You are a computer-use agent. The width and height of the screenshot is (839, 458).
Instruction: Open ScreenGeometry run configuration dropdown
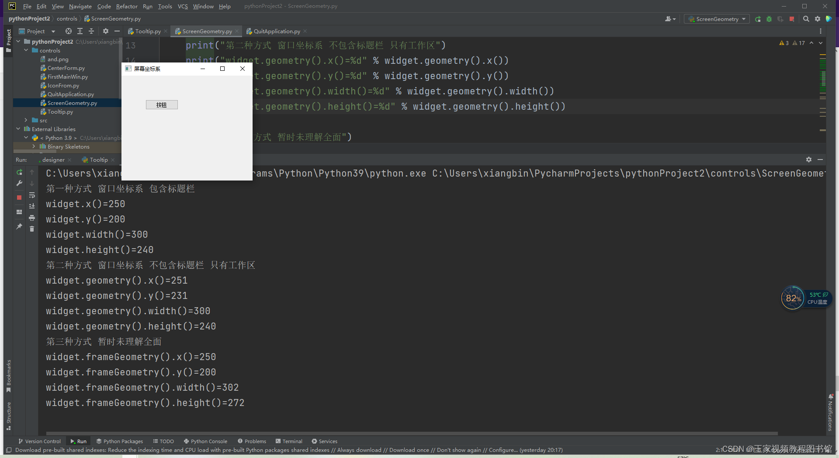coord(717,19)
